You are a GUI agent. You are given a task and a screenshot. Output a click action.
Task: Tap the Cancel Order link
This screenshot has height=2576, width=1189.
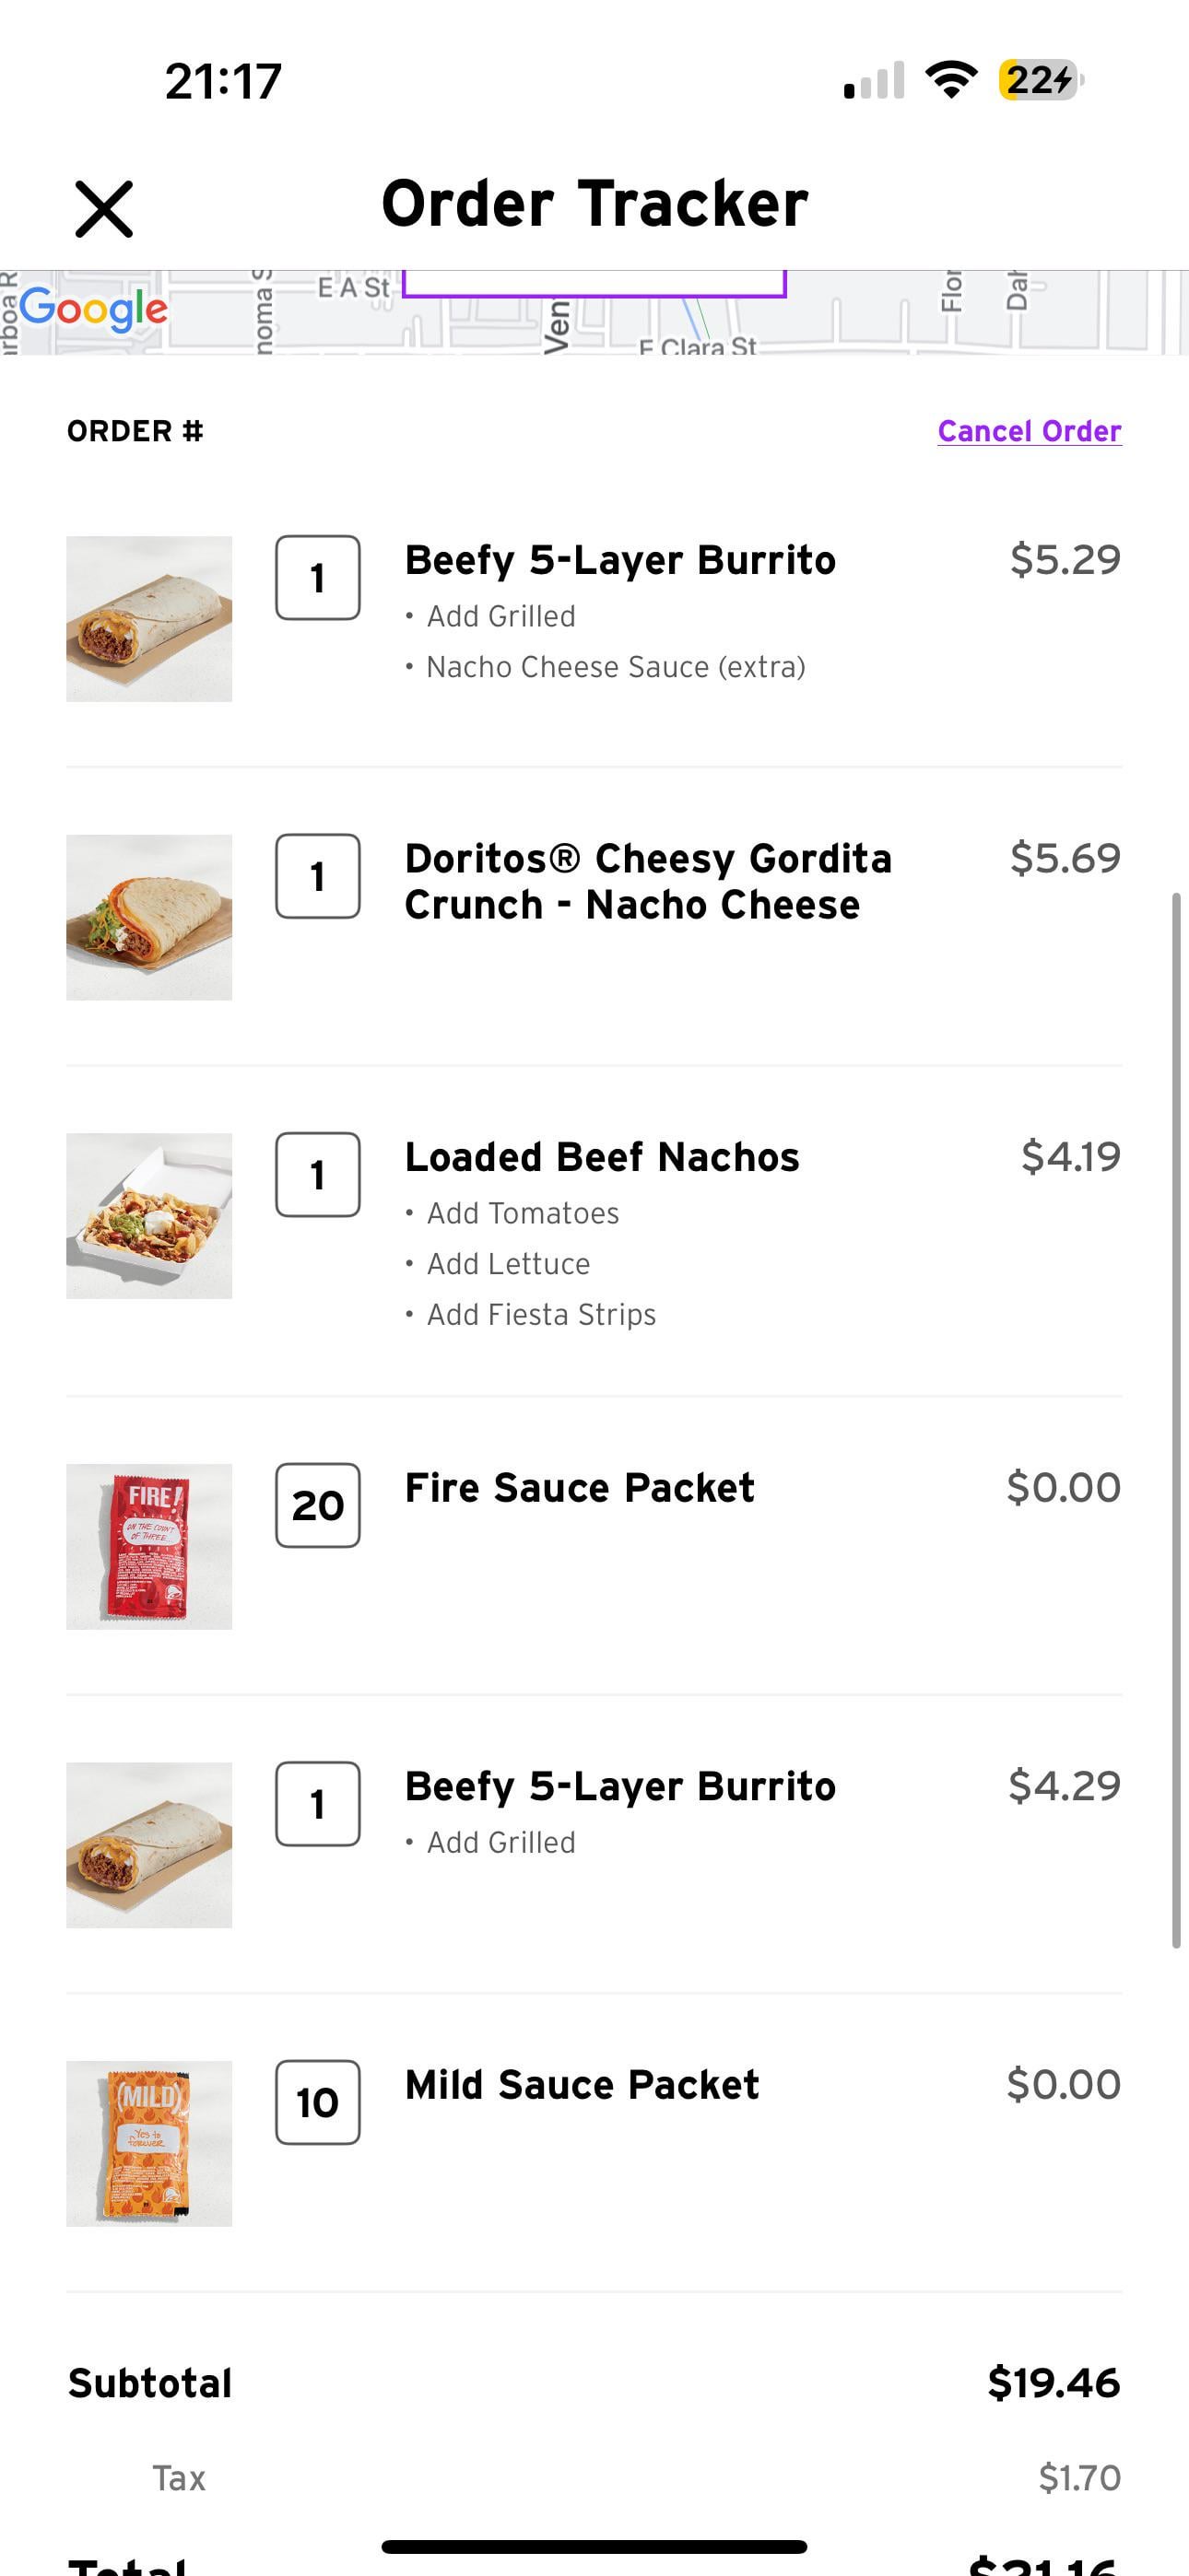tap(1029, 431)
